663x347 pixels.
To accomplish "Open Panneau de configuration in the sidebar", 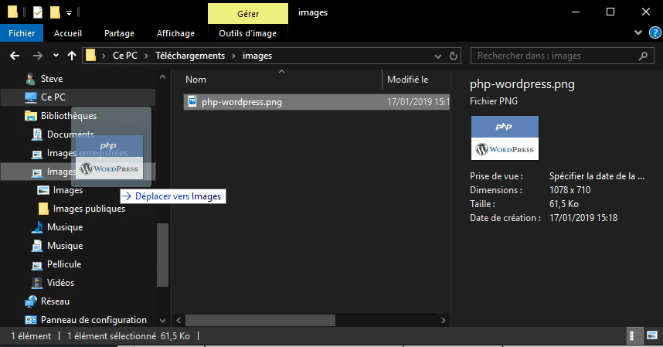I will coord(93,320).
